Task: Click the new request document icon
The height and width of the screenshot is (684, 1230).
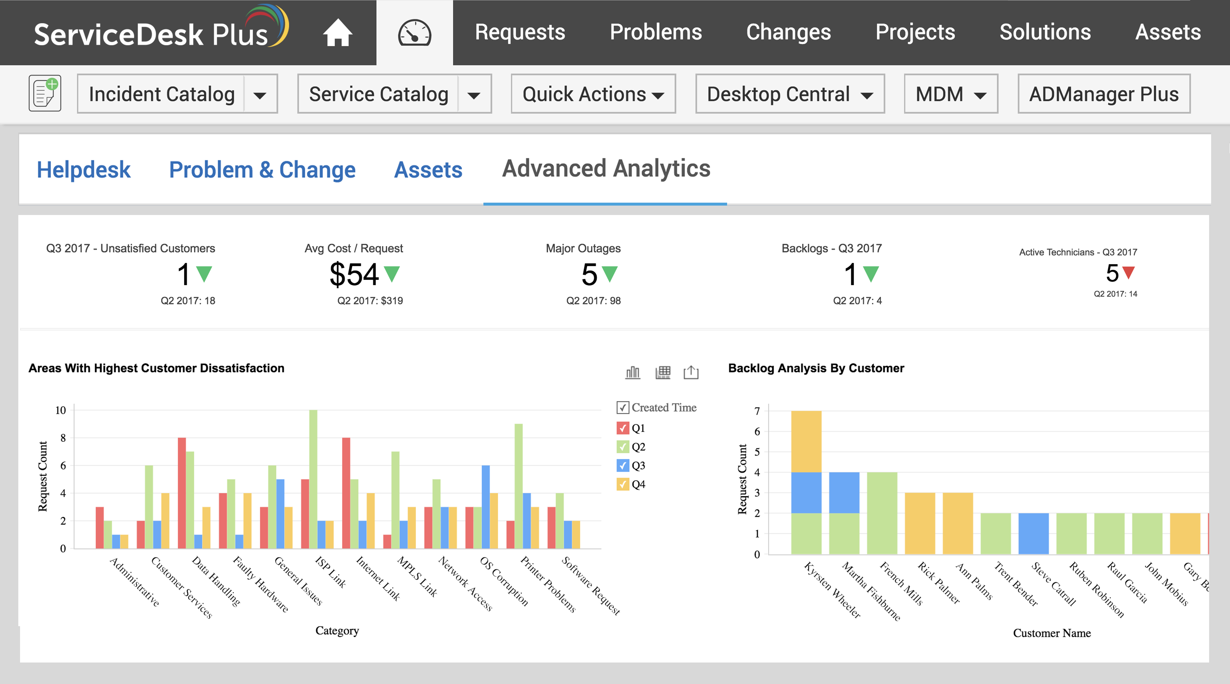Action: (45, 93)
